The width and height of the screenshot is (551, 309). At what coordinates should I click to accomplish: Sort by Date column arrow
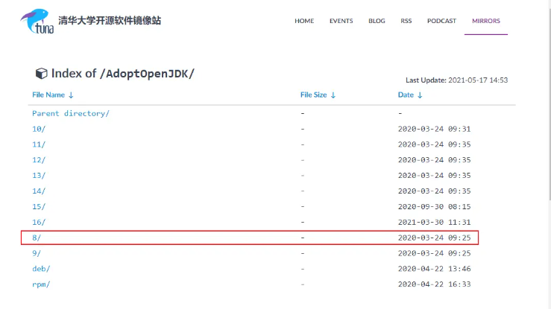click(x=420, y=95)
